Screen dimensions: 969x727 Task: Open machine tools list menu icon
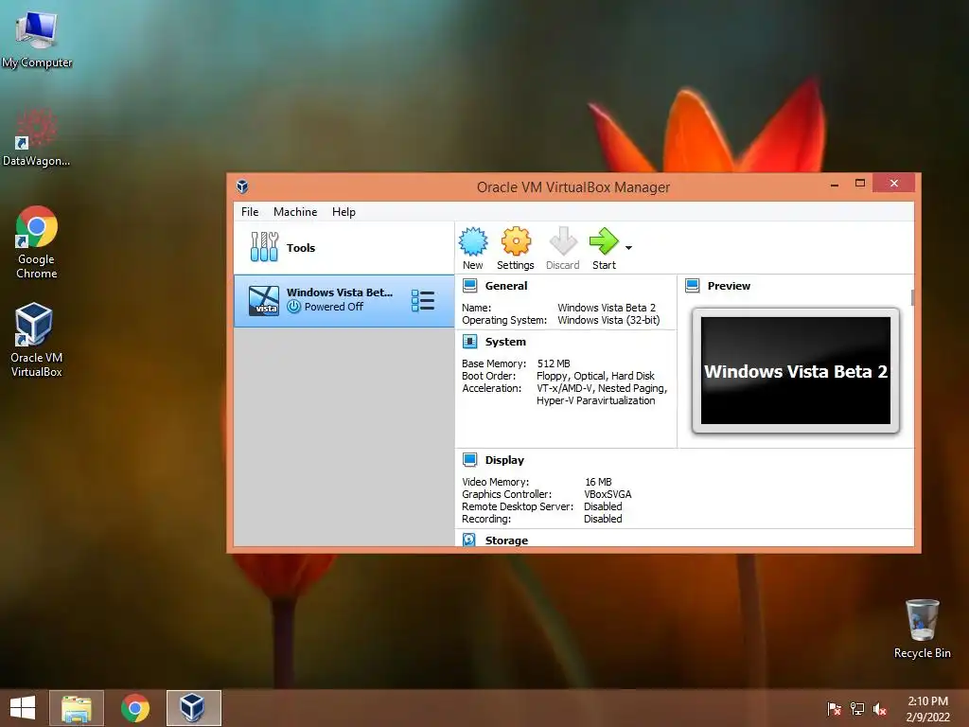(423, 301)
